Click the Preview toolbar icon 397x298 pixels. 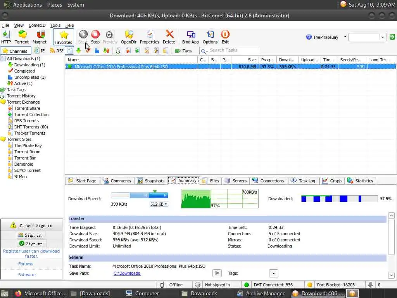110,37
